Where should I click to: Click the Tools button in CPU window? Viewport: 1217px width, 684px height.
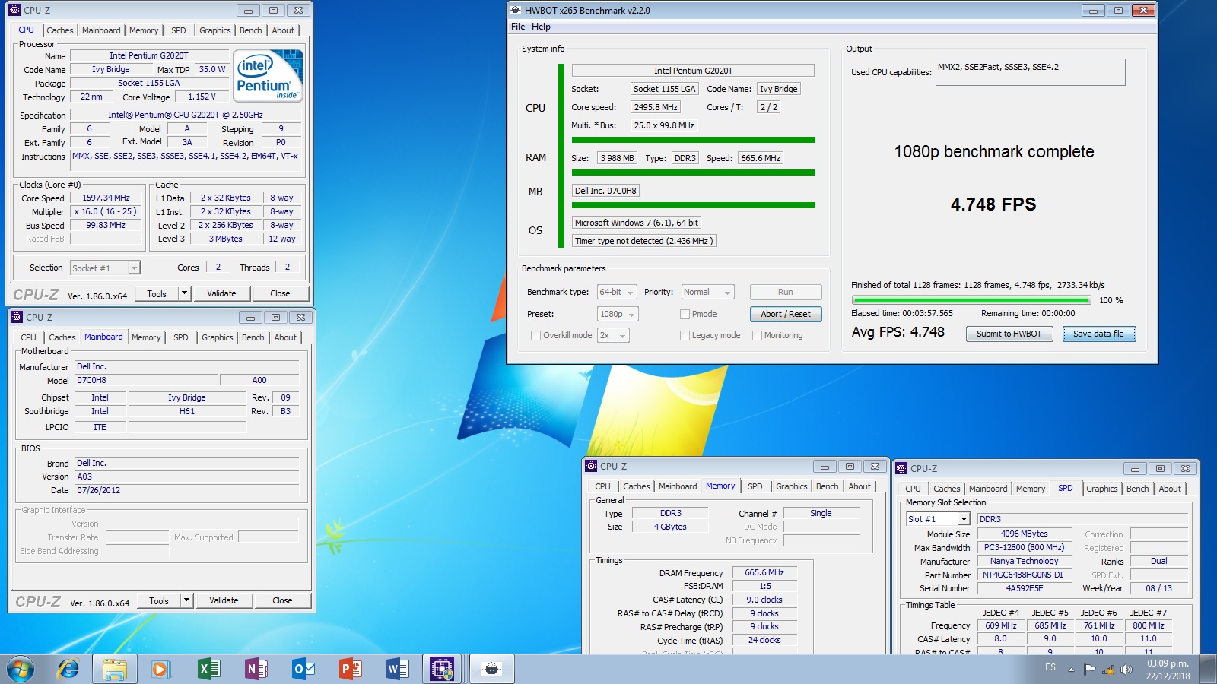157,293
